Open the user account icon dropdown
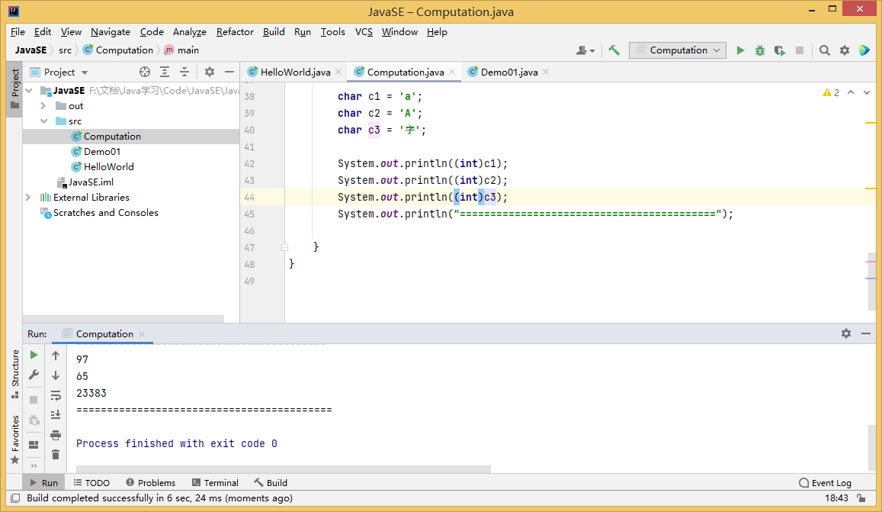Screen dimensions: 882x512 point(585,50)
